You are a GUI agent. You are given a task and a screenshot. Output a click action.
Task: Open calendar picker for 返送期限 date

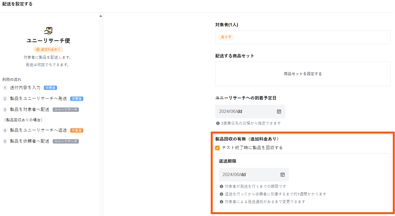(283, 175)
